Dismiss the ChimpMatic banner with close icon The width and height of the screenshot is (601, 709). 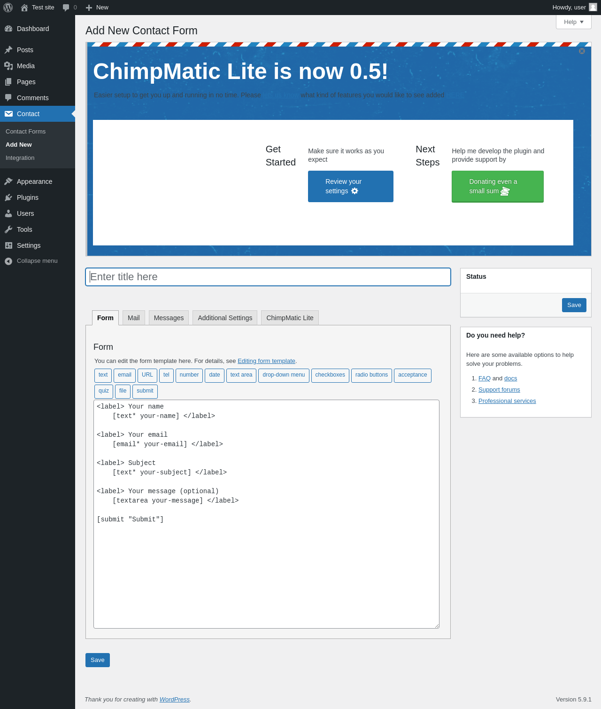pos(582,51)
